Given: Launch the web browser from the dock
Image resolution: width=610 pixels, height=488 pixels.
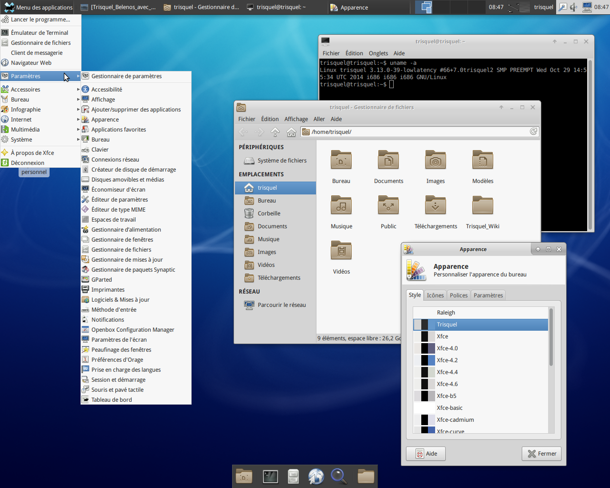Looking at the screenshot, I should click(316, 476).
